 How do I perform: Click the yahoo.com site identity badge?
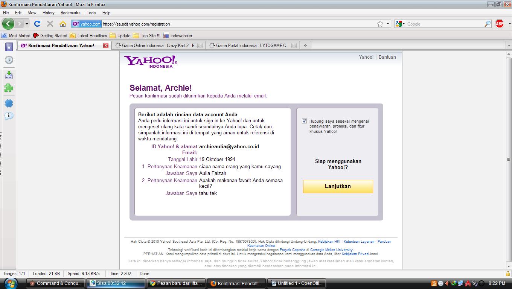pos(86,24)
